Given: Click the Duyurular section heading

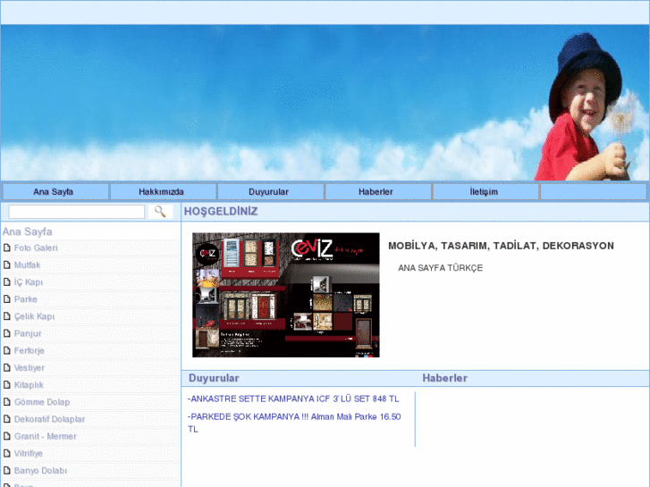Looking at the screenshot, I should pyautogui.click(x=214, y=378).
